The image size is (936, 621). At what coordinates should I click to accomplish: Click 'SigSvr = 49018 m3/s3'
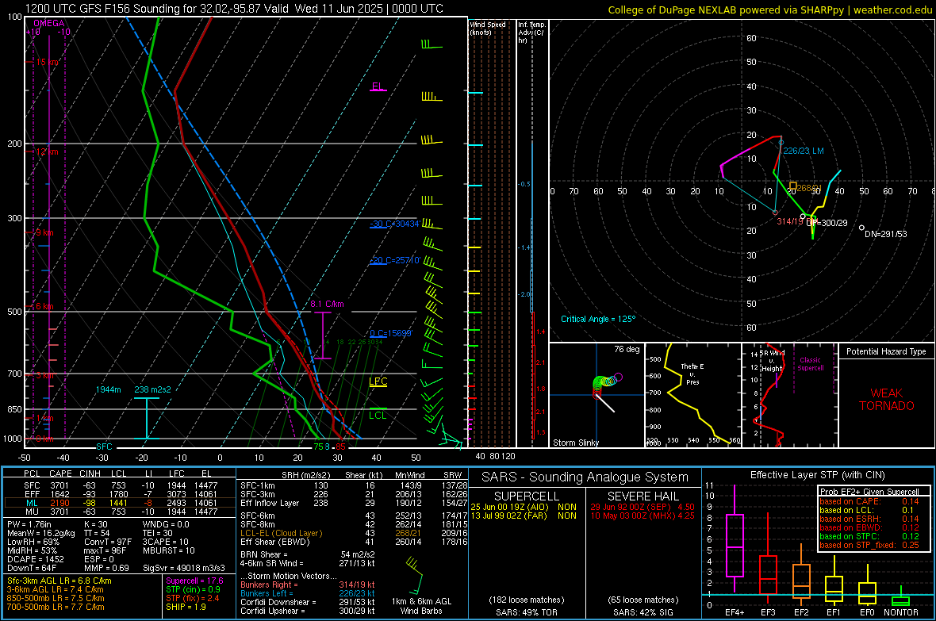184,568
